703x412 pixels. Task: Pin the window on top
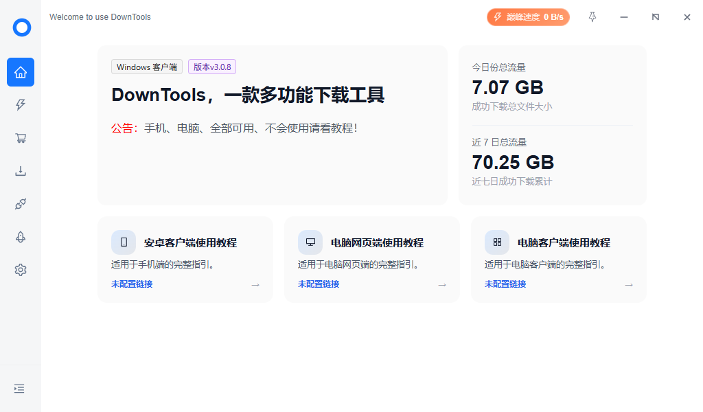[592, 17]
